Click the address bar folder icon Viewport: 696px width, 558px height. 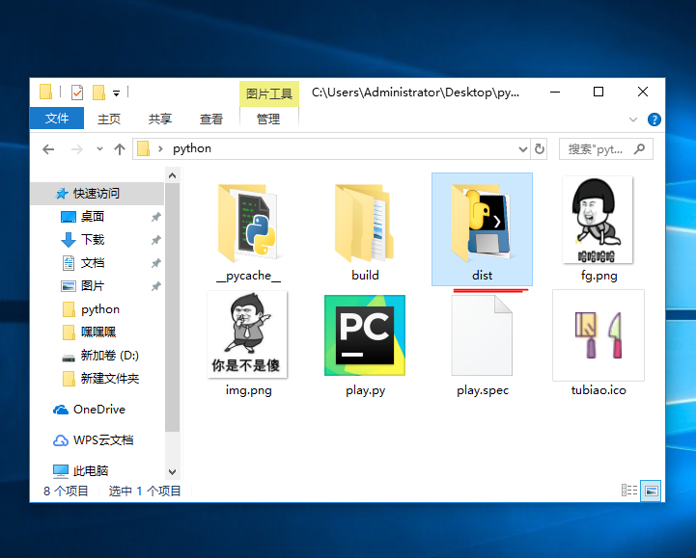[144, 149]
